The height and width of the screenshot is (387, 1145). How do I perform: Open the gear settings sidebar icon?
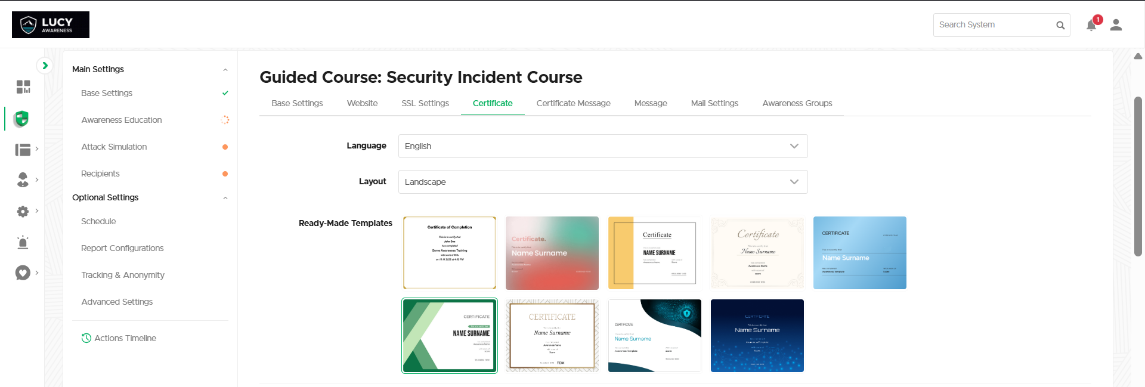(23, 211)
